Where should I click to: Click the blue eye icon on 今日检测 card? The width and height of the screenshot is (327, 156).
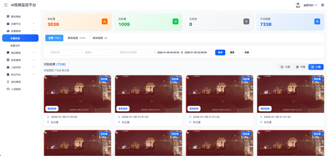pyautogui.click(x=317, y=21)
